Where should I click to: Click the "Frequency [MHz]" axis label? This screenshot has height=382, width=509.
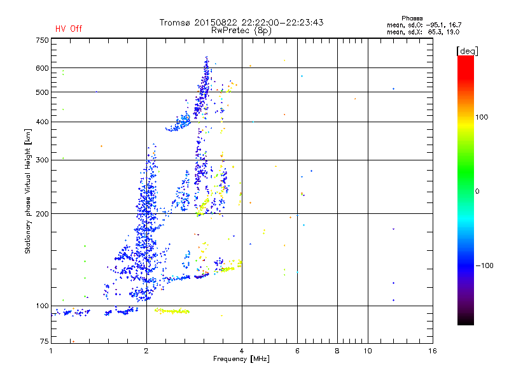point(241,359)
